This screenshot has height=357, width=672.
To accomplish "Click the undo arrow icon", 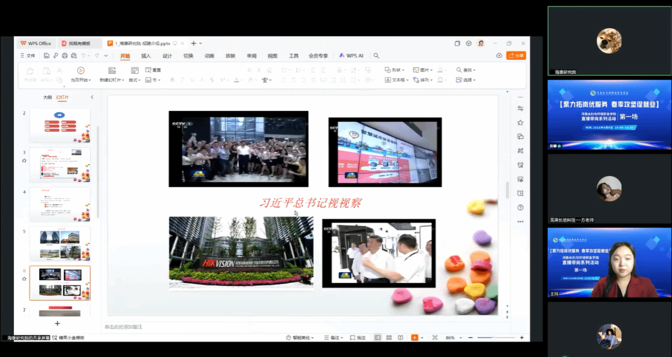I will tap(84, 55).
